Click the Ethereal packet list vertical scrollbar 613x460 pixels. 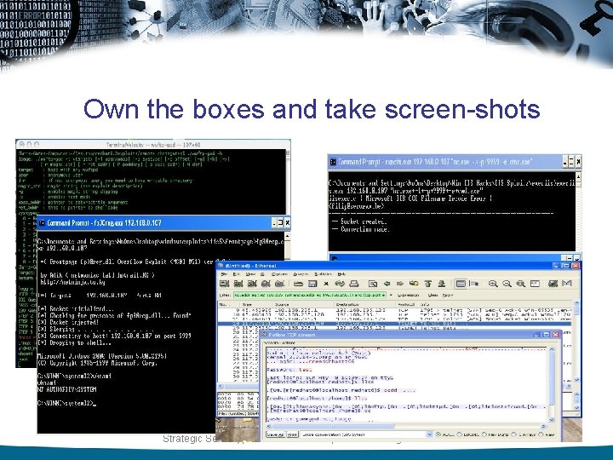tap(576, 343)
